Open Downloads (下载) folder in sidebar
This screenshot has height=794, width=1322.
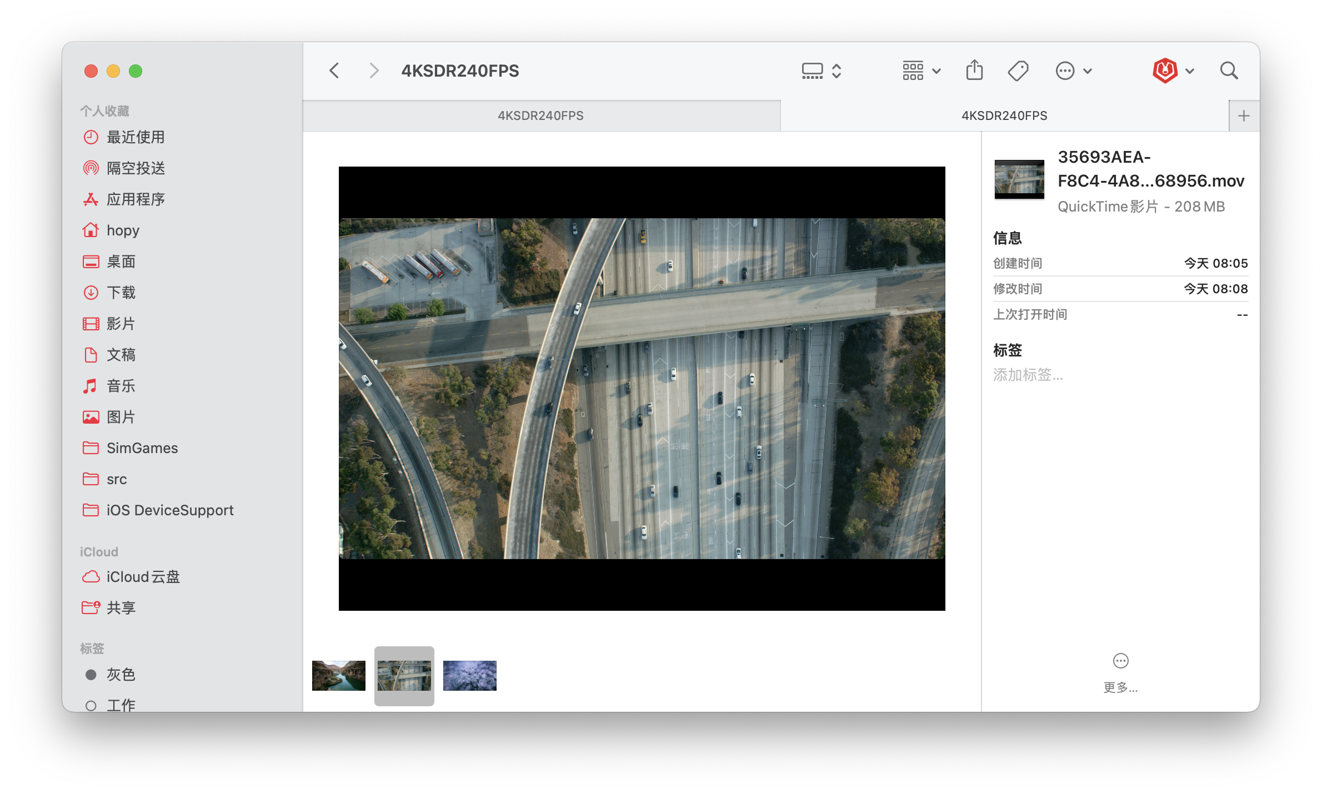point(121,293)
